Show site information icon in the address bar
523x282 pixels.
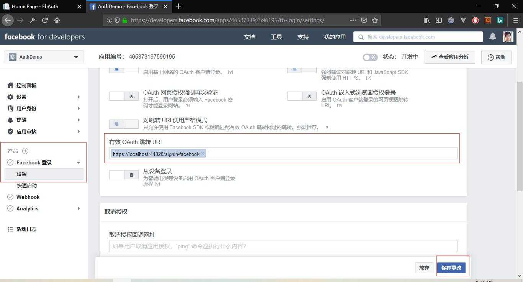tap(109, 20)
